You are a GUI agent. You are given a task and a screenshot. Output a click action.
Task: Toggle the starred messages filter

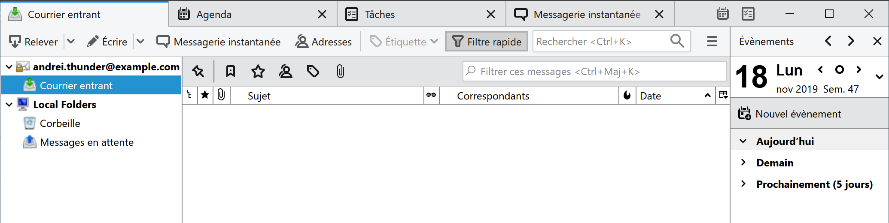click(x=258, y=71)
